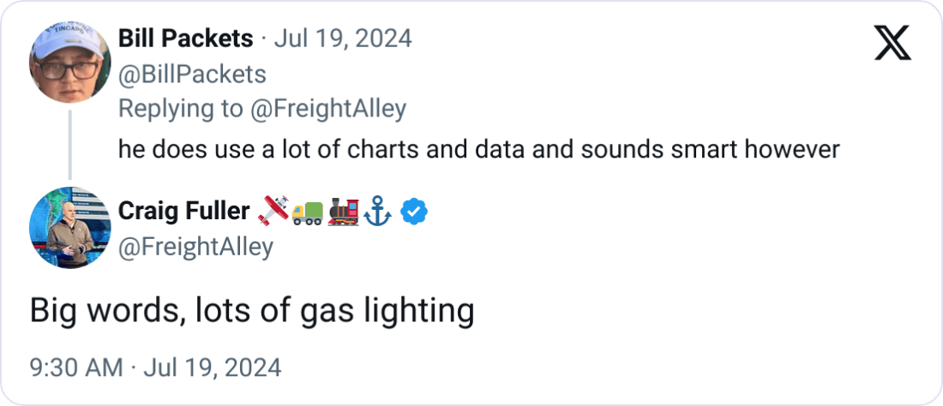
Task: Click the X logo in the corner
Action: click(892, 44)
